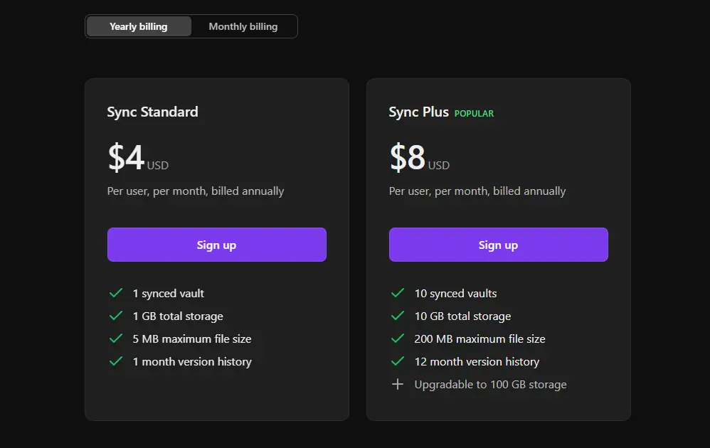710x448 pixels.
Task: Click the checkmark beside "12 month version history"
Action: (x=398, y=361)
